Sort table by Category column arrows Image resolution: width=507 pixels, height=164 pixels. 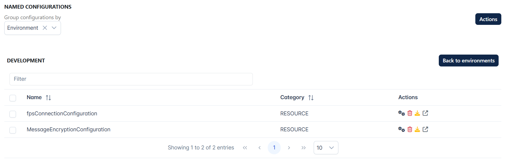(311, 98)
